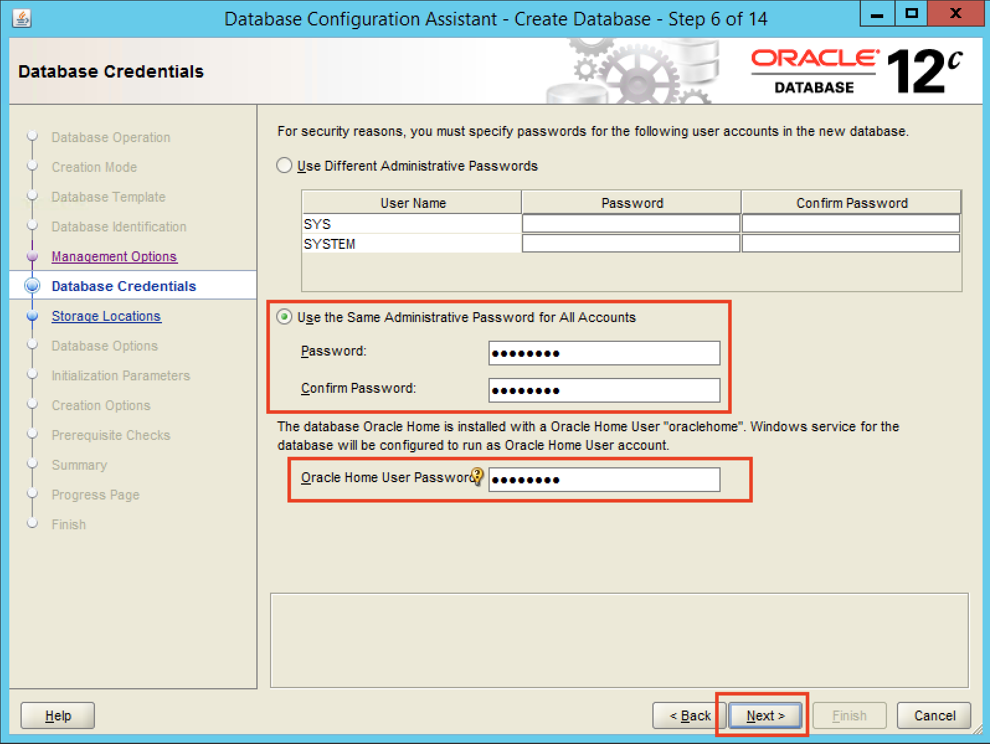Click the SYS Password cell
The width and height of the screenshot is (990, 744).
click(x=631, y=223)
